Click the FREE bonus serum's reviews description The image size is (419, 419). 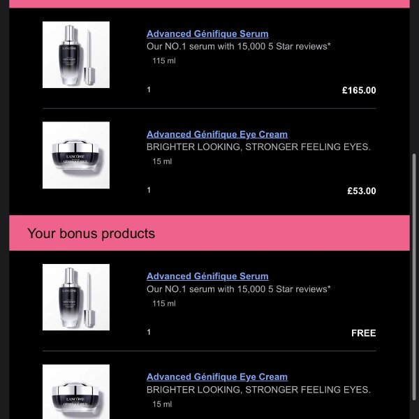point(238,288)
